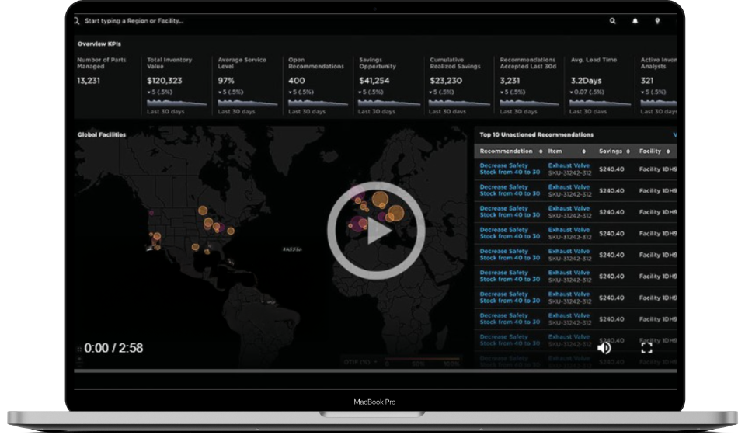Play the dashboard demo video
The width and height of the screenshot is (745, 435).
point(375,231)
